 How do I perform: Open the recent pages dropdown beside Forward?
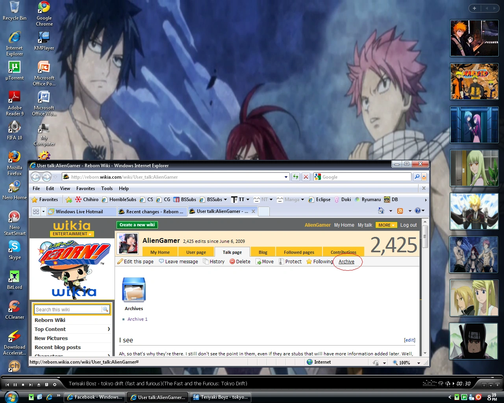pyautogui.click(x=56, y=177)
